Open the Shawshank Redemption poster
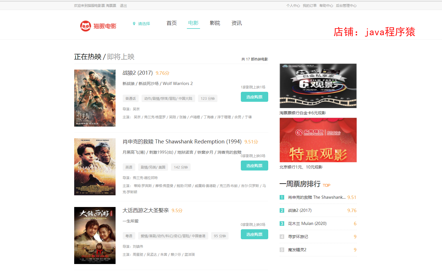The height and width of the screenshot is (272, 442). point(95,167)
